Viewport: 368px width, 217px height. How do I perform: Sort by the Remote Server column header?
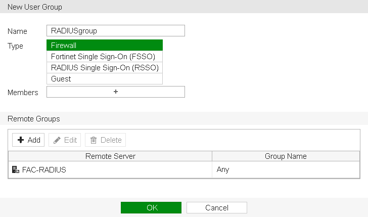pos(110,156)
